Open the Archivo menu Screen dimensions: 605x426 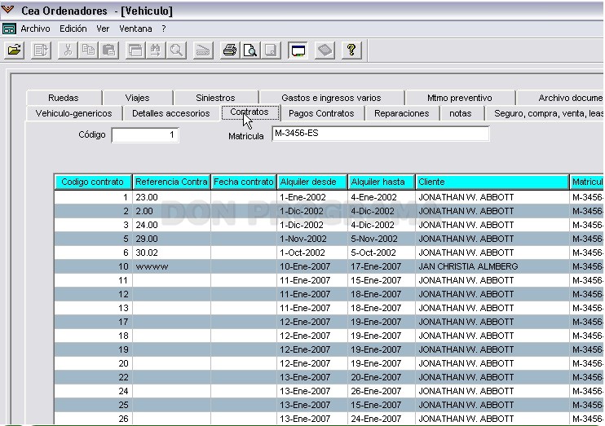point(35,29)
